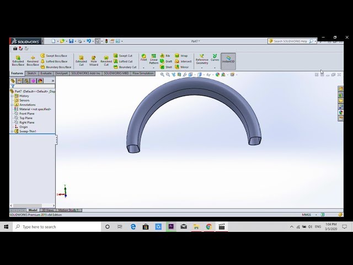Expand FeatureManager panel tabs chevron

(x=53, y=81)
